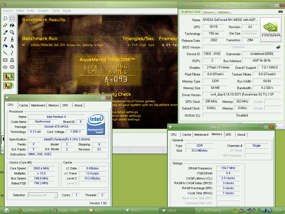Choose the Line tool in Paint
285x214 pixels.
coord(5,53)
